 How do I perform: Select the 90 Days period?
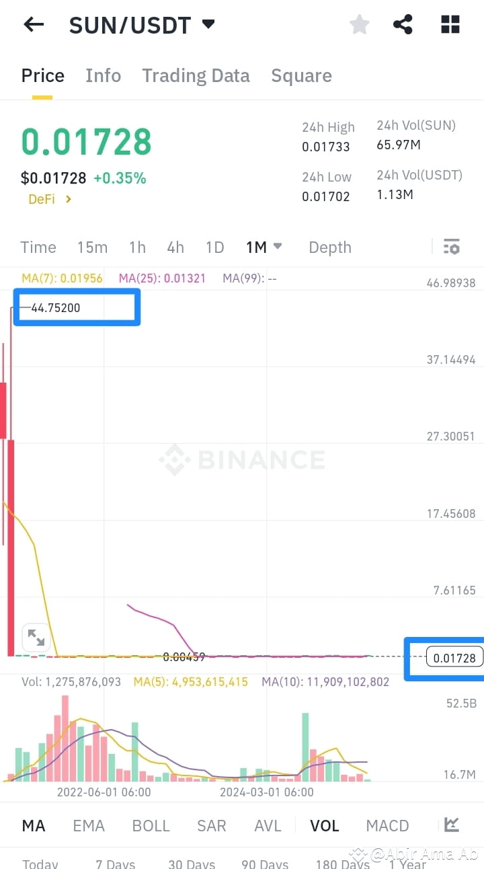coord(264,864)
